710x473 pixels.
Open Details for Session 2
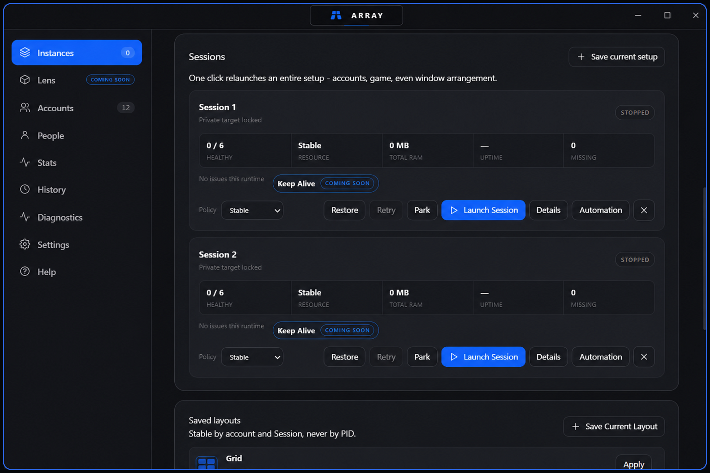548,357
